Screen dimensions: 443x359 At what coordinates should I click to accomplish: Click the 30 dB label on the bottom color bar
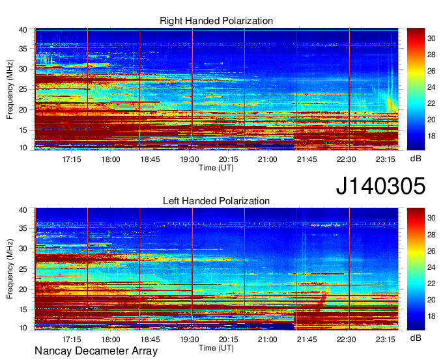pos(431,219)
